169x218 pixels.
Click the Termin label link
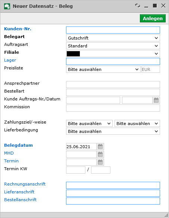point(11,161)
